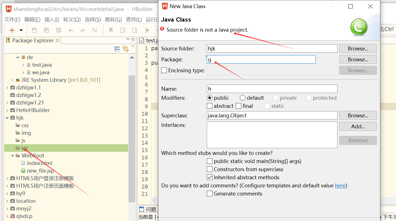The height and width of the screenshot is (221, 396).
Task: Click the previous annotation upload-arrow toolbar icon
Action: pyautogui.click(x=123, y=30)
